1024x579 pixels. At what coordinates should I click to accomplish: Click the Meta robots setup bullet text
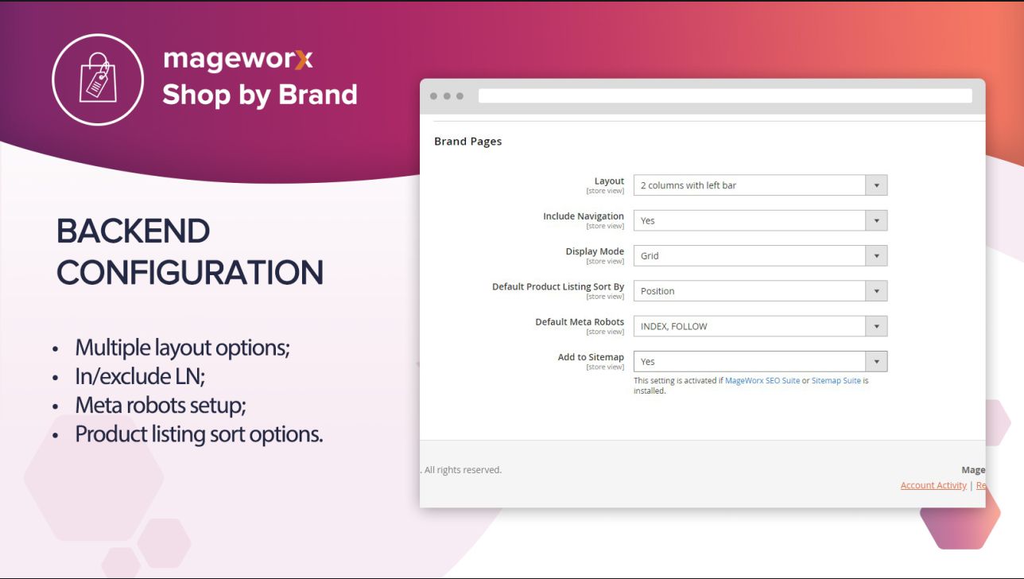point(161,406)
